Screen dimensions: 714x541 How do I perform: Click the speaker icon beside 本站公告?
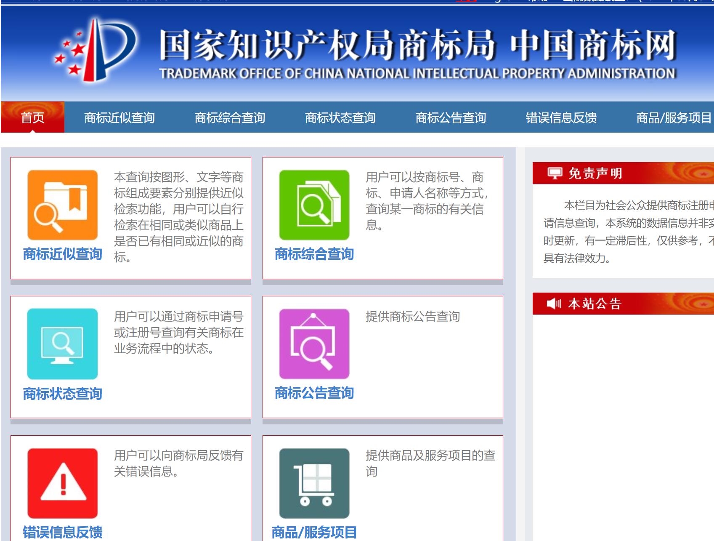554,304
